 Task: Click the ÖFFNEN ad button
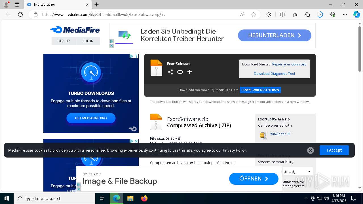pos(254,179)
